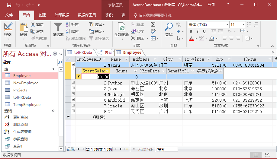Click the 全部刷新 refresh all icon

tap(122, 29)
